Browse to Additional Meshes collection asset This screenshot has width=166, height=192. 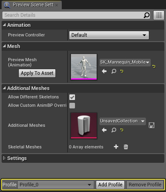(x=114, y=130)
